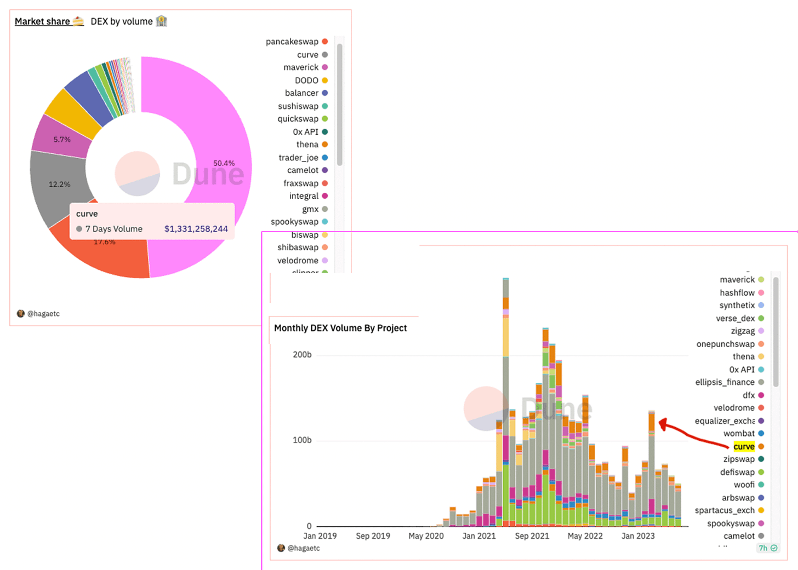
Task: Select thena in the bar chart legend
Action: (749, 356)
